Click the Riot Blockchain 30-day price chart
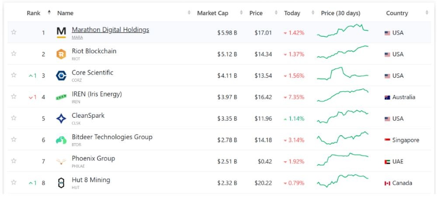 [x=343, y=52]
